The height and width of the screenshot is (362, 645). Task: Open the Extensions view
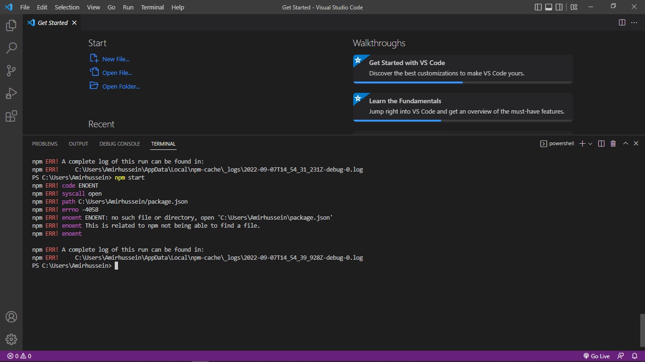(x=11, y=116)
